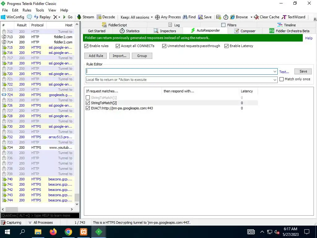The height and width of the screenshot is (238, 317).
Task: Toggle Unmatched requests passthrough checkbox
Action: tap(164, 46)
